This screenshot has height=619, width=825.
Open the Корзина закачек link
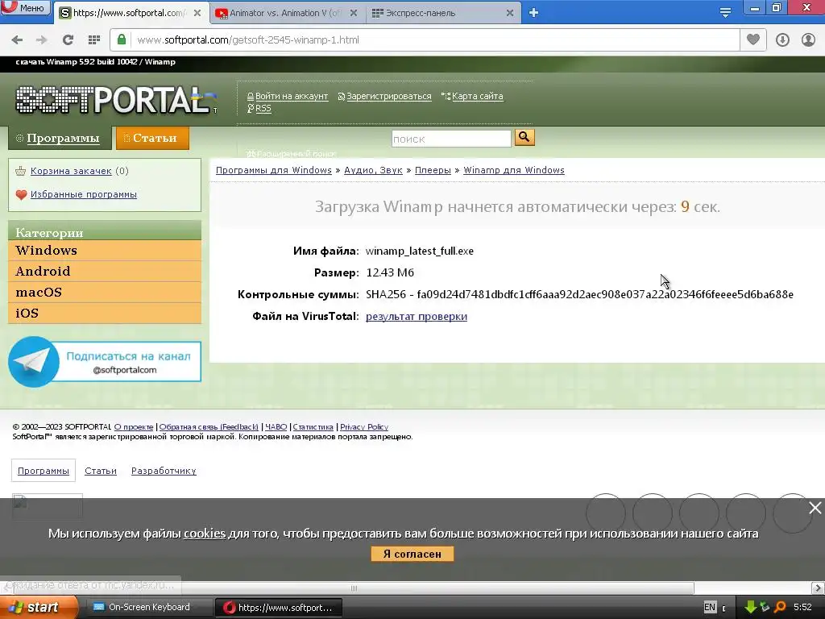[x=71, y=171]
